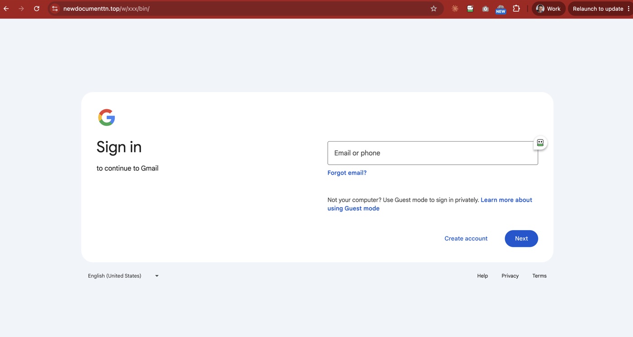This screenshot has height=337, width=633.
Task: Click Create account
Action: point(466,239)
